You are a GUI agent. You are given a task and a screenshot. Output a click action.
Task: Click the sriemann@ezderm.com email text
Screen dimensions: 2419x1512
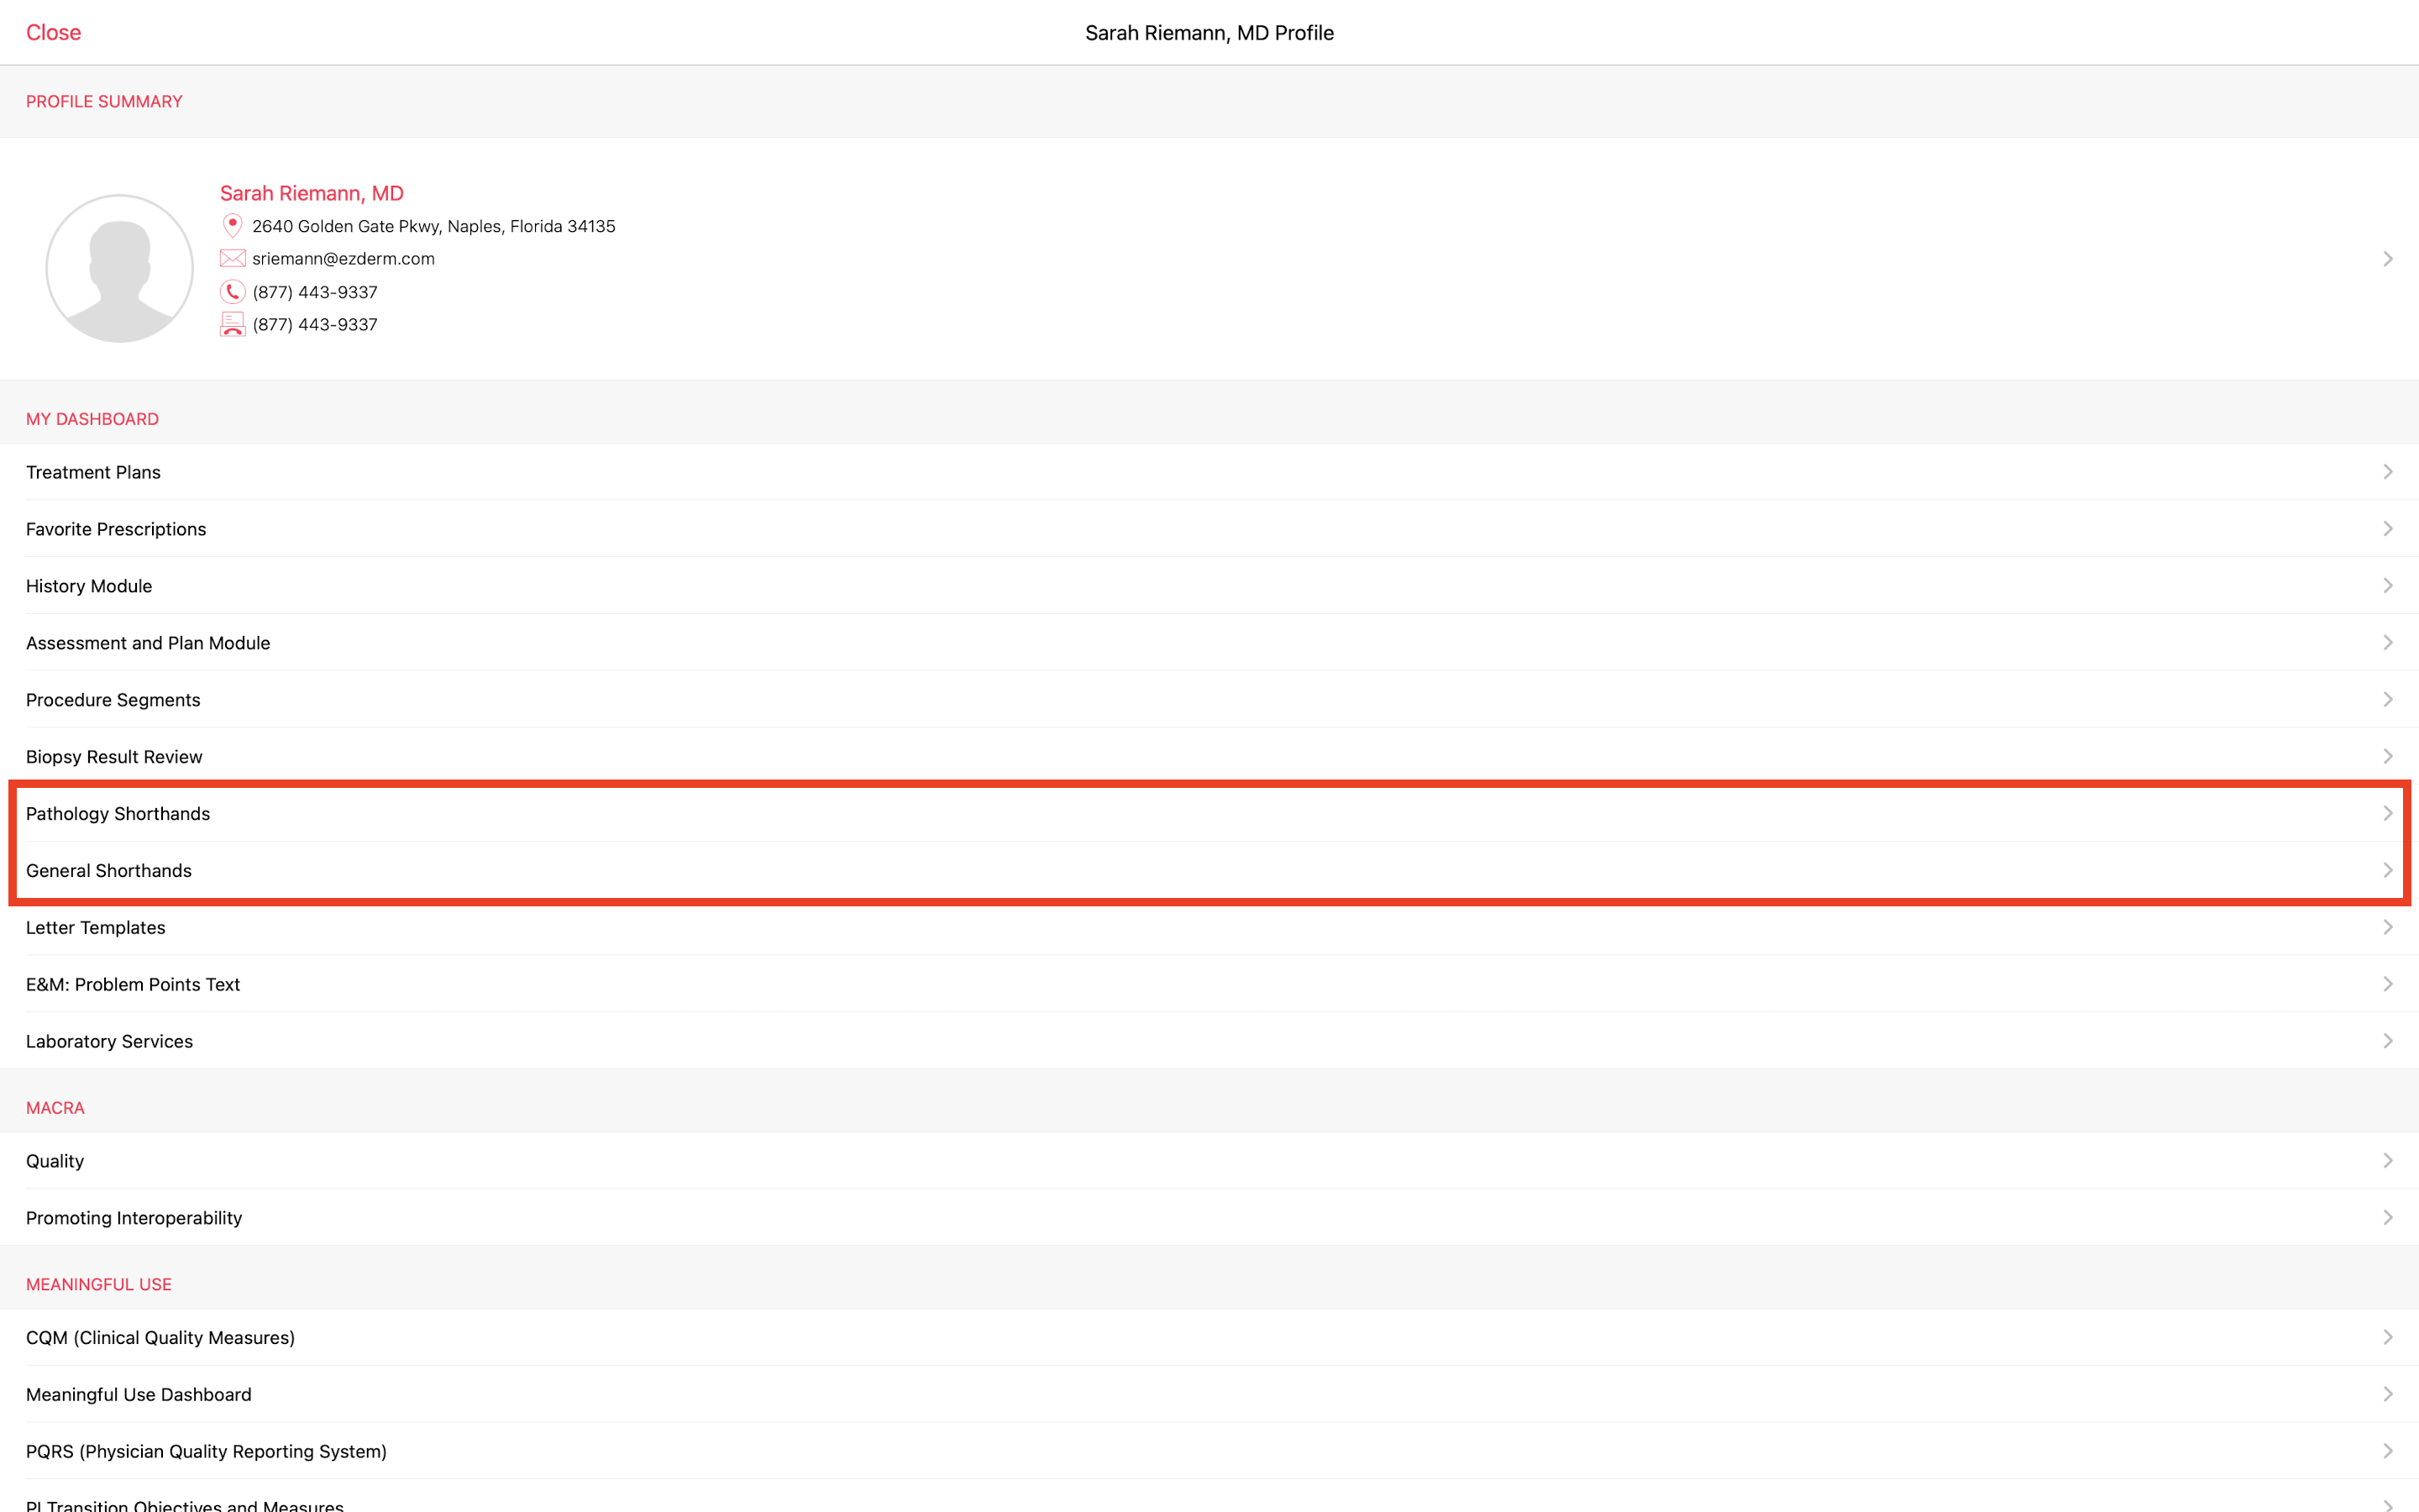pyautogui.click(x=344, y=258)
